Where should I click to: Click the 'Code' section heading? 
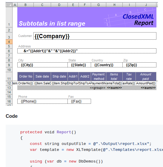coord(12,116)
